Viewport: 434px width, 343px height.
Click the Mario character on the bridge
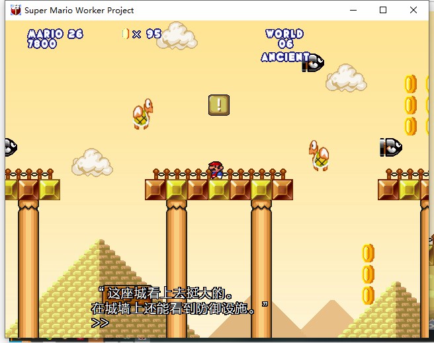[216, 171]
